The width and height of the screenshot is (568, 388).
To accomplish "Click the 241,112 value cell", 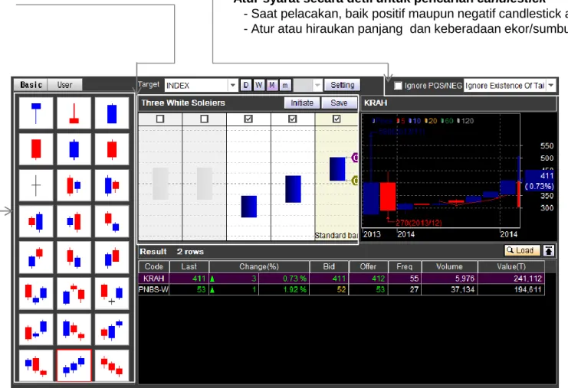I will 511,279.
